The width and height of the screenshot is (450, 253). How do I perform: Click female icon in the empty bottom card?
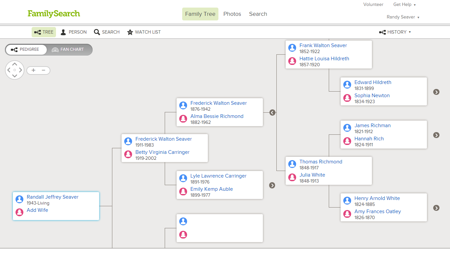183,235
